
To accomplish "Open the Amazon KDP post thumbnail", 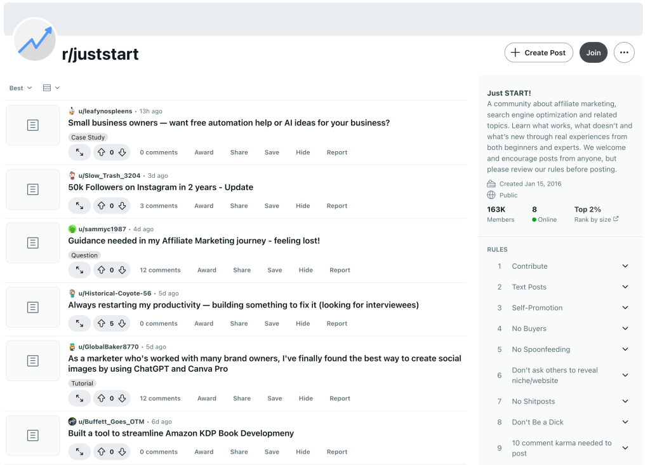I will pyautogui.click(x=33, y=435).
